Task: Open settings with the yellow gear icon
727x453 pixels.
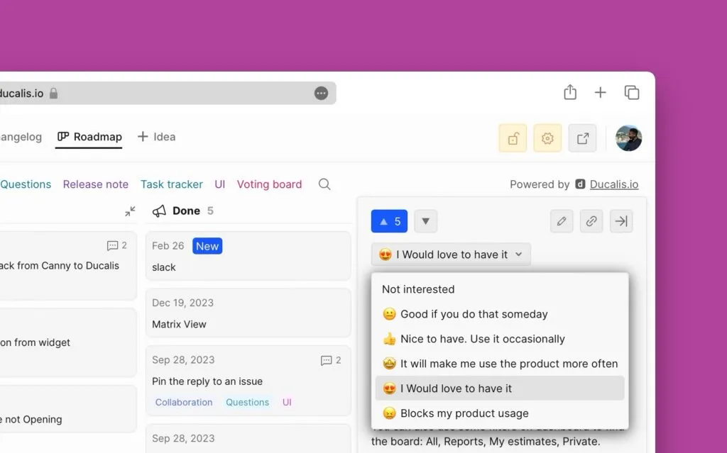Action: (547, 139)
